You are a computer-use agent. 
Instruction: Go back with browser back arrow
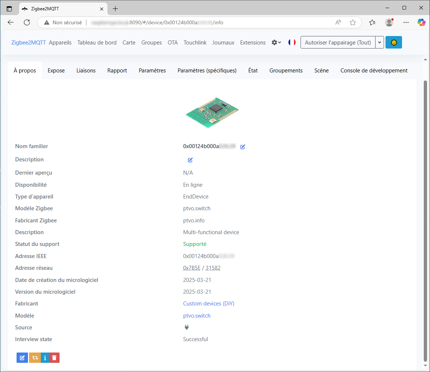pyautogui.click(x=11, y=22)
